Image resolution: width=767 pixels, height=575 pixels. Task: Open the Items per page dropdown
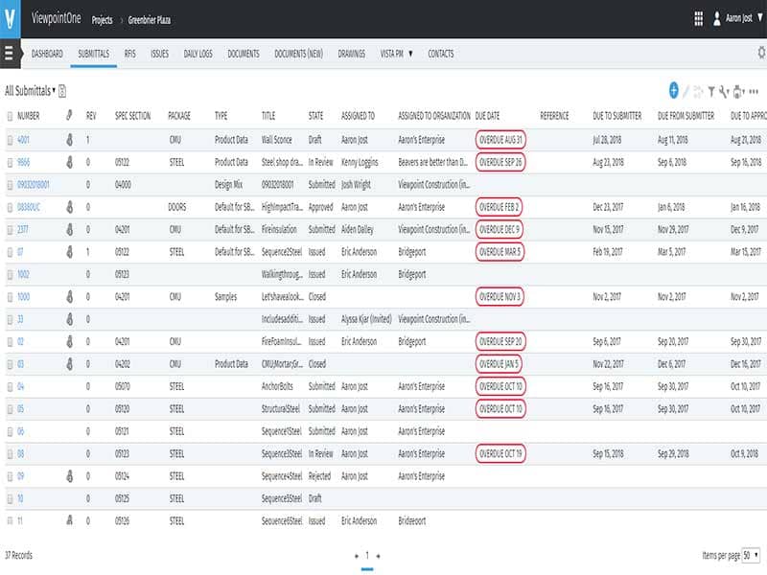pos(750,555)
